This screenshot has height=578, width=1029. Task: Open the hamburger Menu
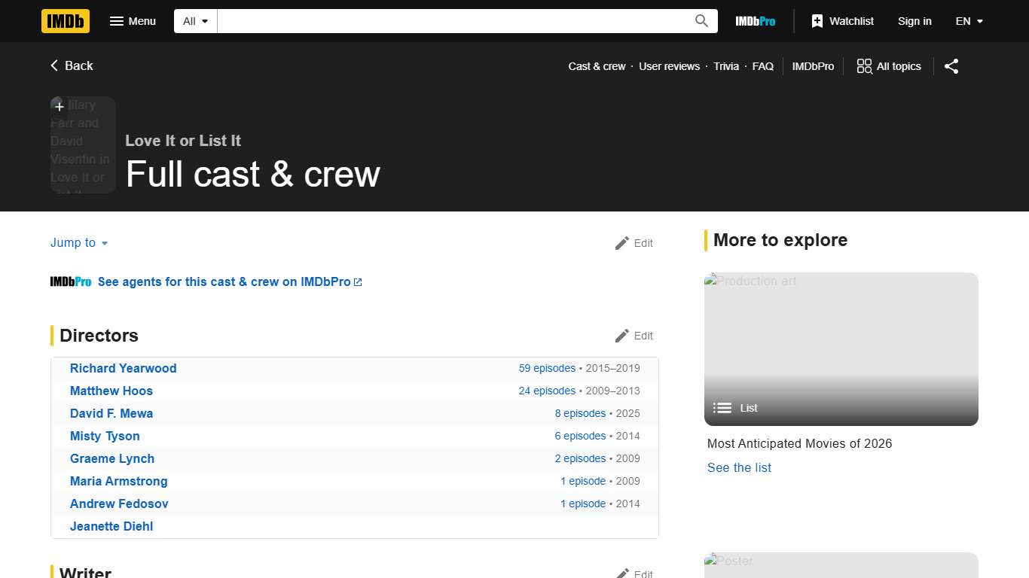pos(133,21)
